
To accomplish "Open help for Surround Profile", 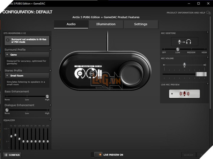I will point(49,49).
